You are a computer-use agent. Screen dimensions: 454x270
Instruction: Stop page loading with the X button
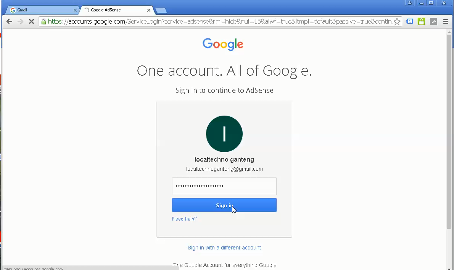(31, 21)
